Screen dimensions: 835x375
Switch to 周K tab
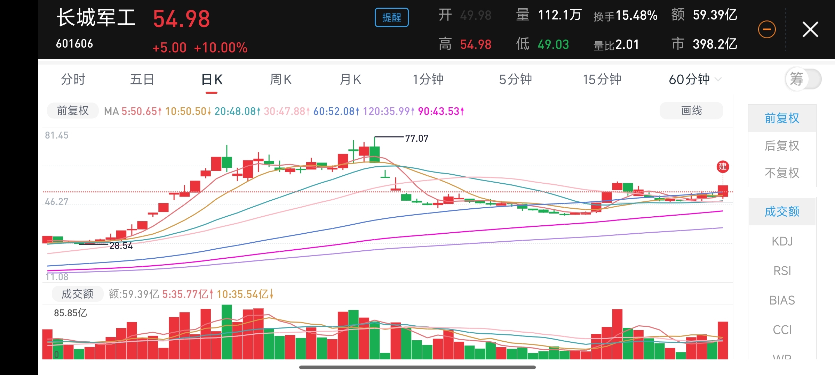point(281,80)
